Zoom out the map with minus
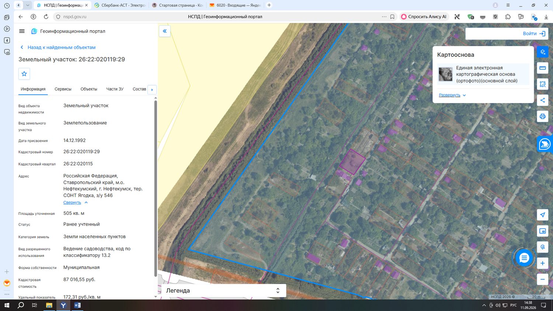 (543, 279)
